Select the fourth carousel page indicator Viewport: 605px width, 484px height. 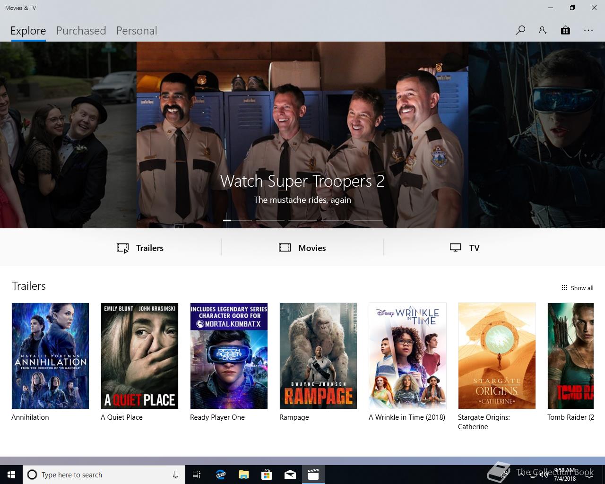click(335, 220)
